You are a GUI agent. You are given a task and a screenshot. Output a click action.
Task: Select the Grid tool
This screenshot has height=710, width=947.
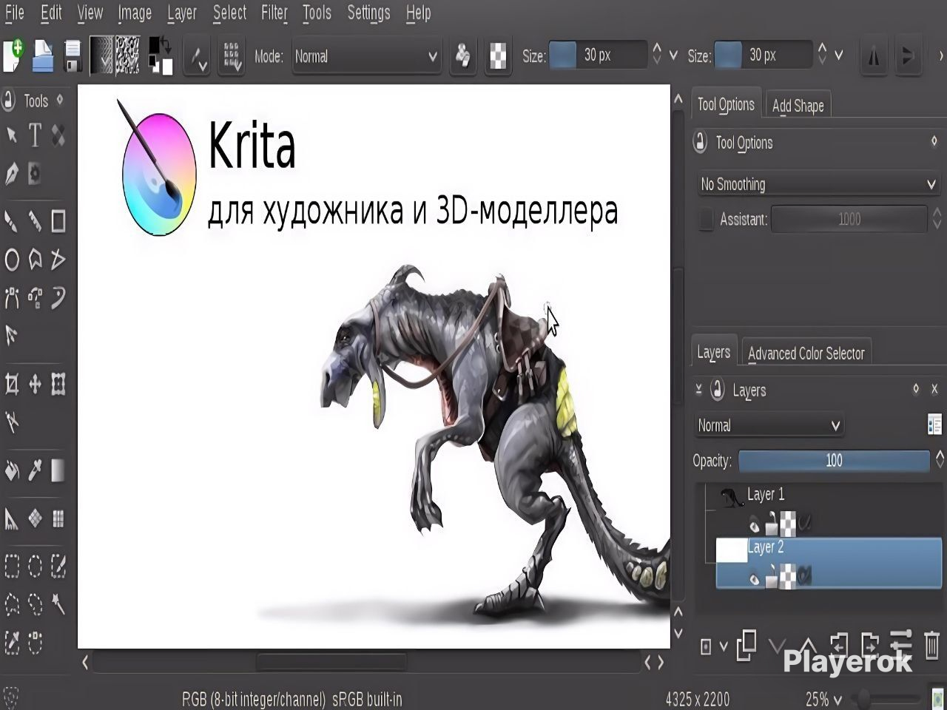point(58,518)
